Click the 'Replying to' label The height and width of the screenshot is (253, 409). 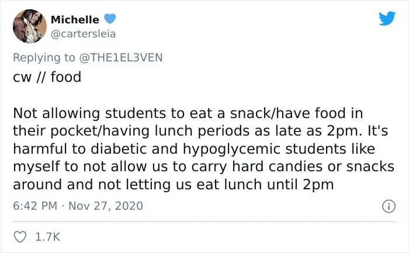(x=44, y=58)
